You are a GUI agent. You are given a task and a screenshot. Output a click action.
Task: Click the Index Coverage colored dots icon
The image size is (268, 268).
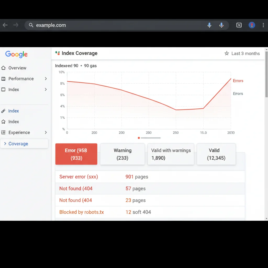57,53
